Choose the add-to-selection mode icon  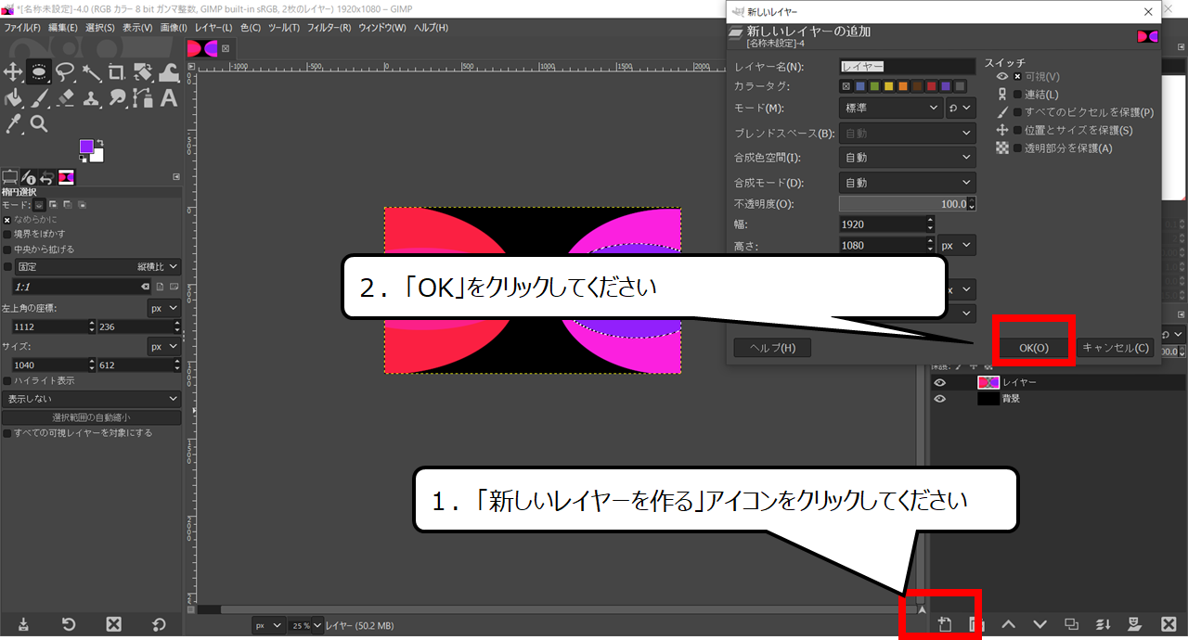tap(54, 204)
